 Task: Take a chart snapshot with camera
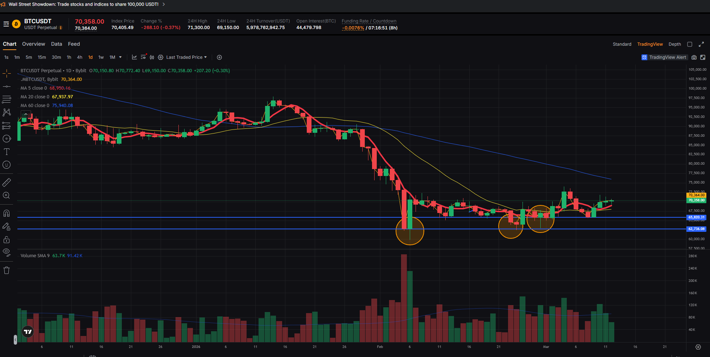tap(694, 57)
